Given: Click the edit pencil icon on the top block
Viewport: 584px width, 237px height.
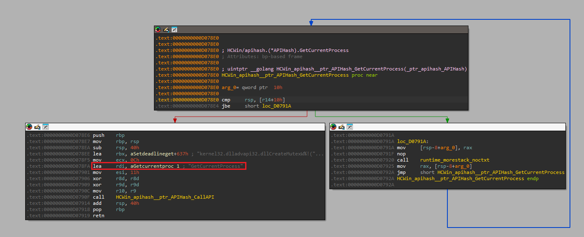Looking at the screenshot, I should [x=166, y=30].
